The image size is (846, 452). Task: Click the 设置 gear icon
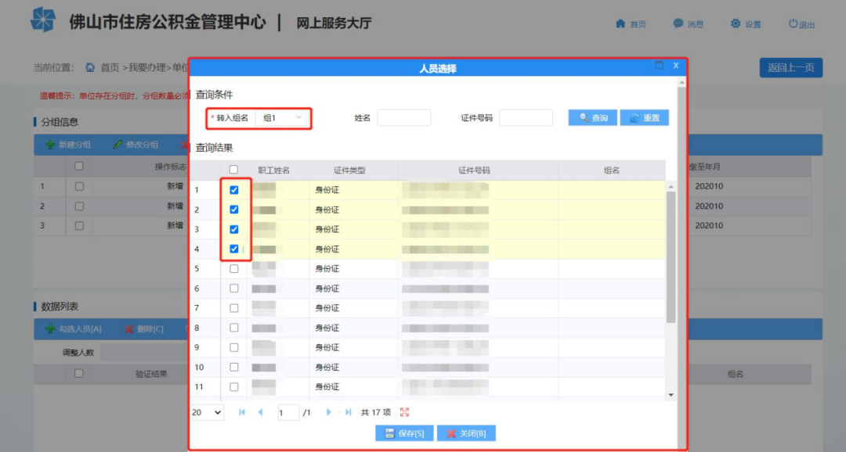736,23
